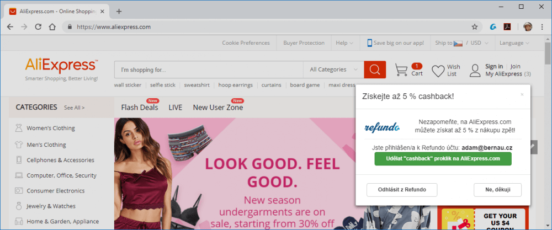This screenshot has width=552, height=230.
Task: Open the Adobe PDF extension icon
Action: pos(507,26)
